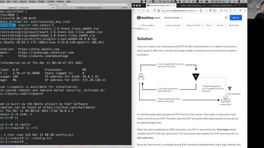Switch to the root@consul-1 ~/vault terminal tab
Image resolution: width=264 pixels, height=148 pixels.
tap(28, 8)
